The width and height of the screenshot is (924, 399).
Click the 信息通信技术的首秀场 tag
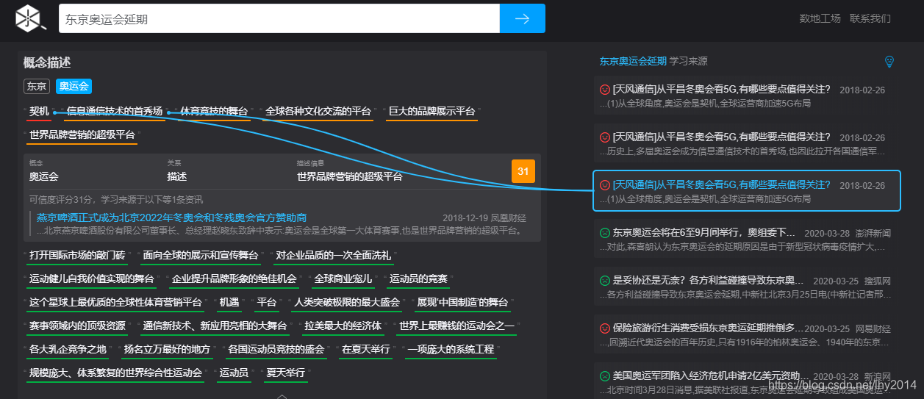click(x=115, y=112)
